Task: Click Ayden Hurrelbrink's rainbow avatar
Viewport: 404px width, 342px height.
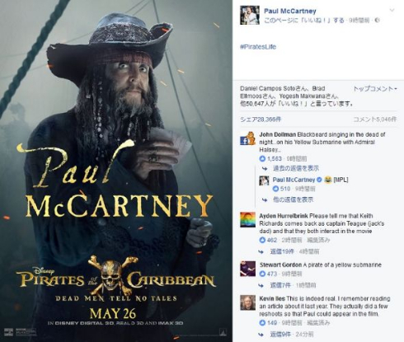Action: point(247,219)
